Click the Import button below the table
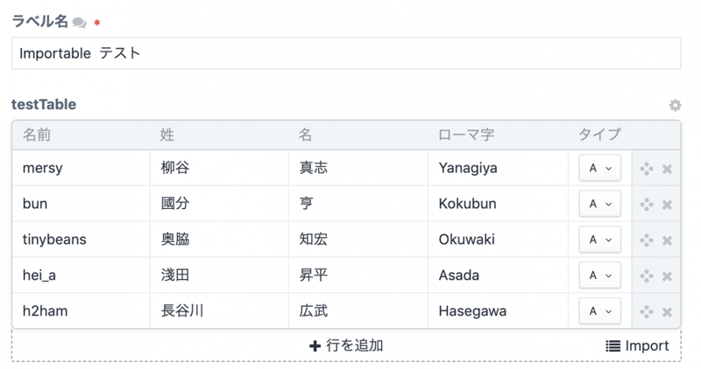The image size is (701, 369). [x=637, y=346]
